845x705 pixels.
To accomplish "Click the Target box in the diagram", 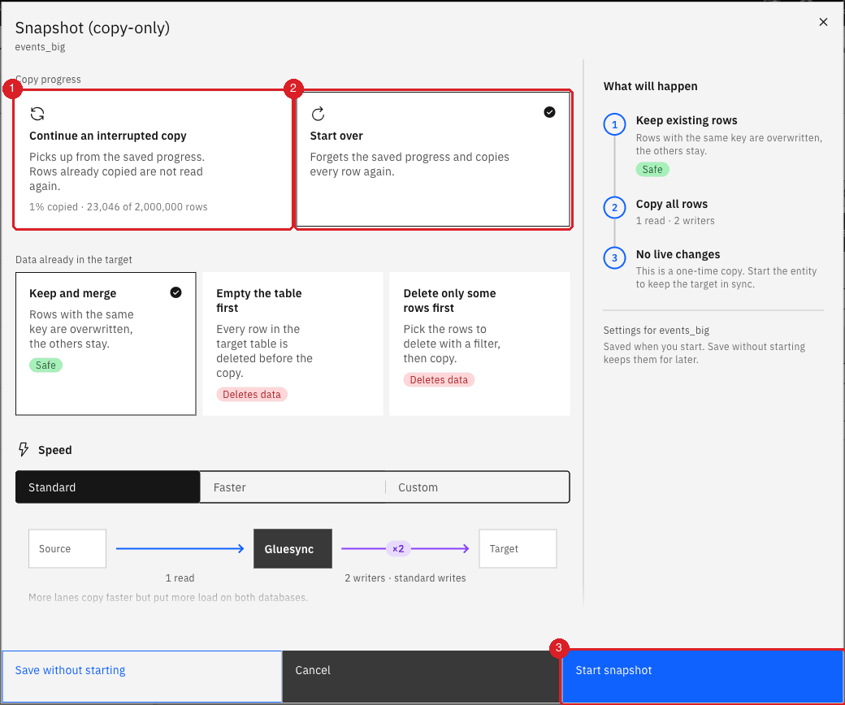I will click(x=518, y=548).
